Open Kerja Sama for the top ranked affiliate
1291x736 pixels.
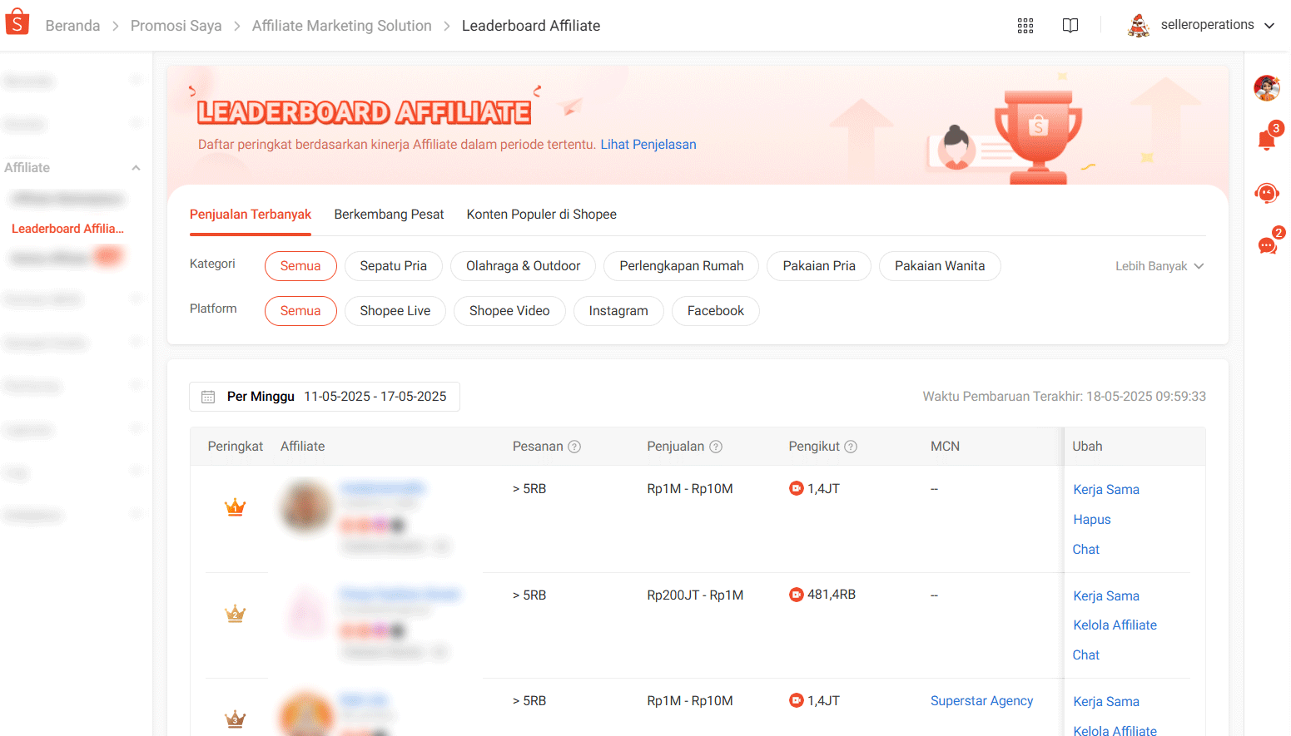1106,489
